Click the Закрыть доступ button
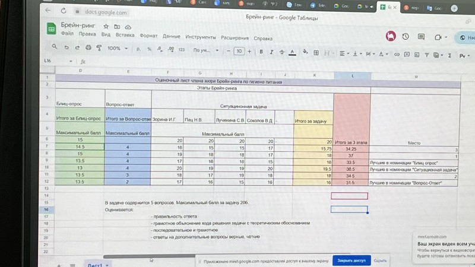 click(350, 260)
